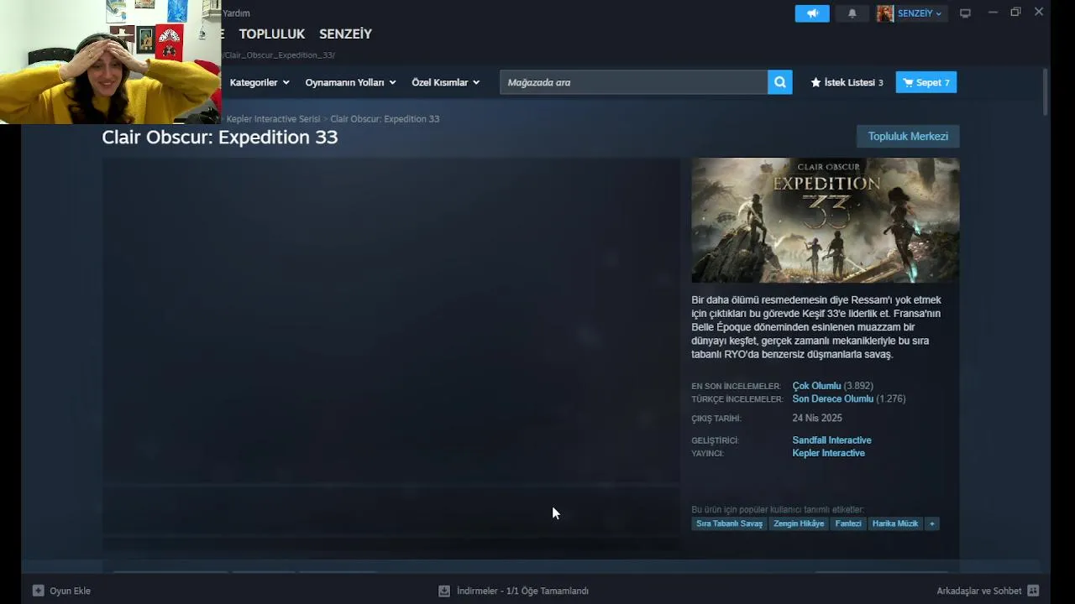1075x604 pixels.
Task: Open Arkadaşlar ve Sohbet
Action: (978, 591)
